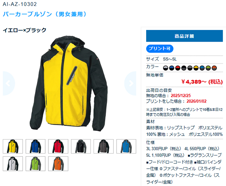226x186 pixels.
Task: Select the blue jacket thumbnail
Action: [x=36, y=146]
